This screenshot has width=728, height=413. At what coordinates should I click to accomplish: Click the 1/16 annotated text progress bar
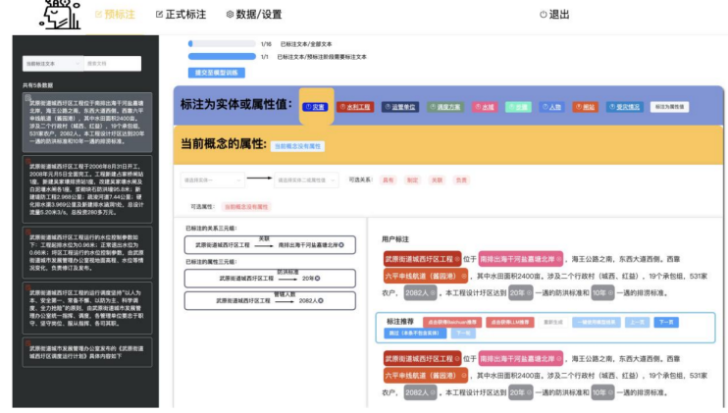(221, 44)
